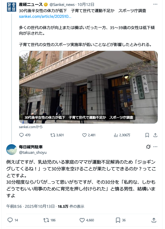Open Sankei news avatar profile
This screenshot has width=165, height=229.
[x=12, y=7]
